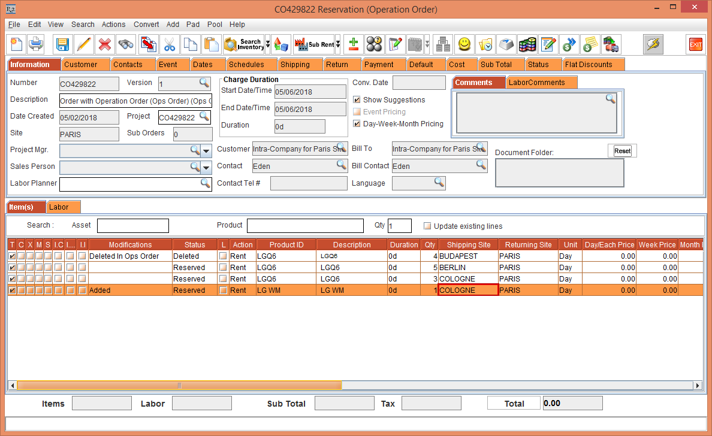712x436 pixels.
Task: Click the smiley face toolbar icon
Action: pos(464,44)
